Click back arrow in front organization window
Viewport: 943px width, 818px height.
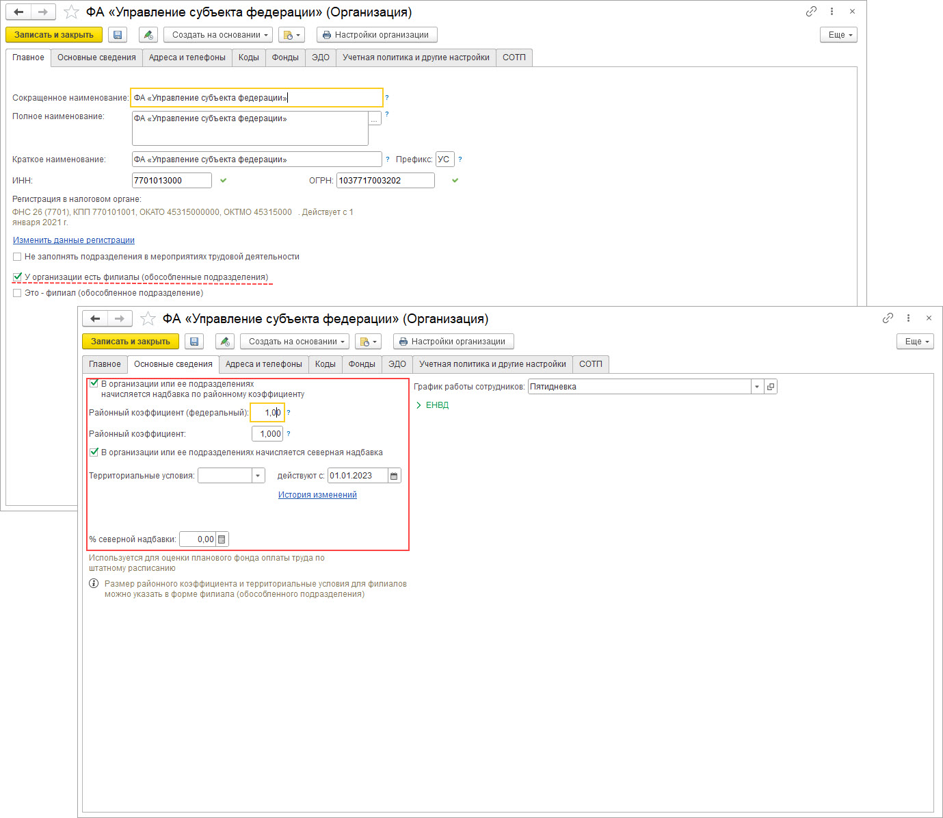(95, 319)
